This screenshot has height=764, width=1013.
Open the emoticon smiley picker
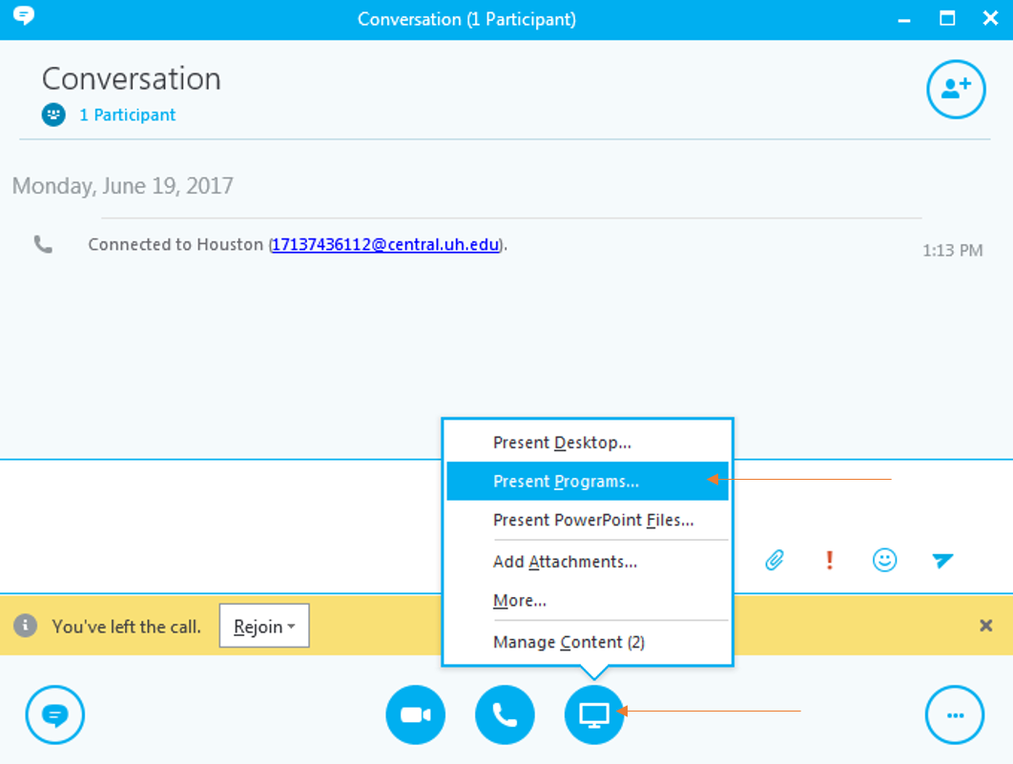pyautogui.click(x=885, y=560)
